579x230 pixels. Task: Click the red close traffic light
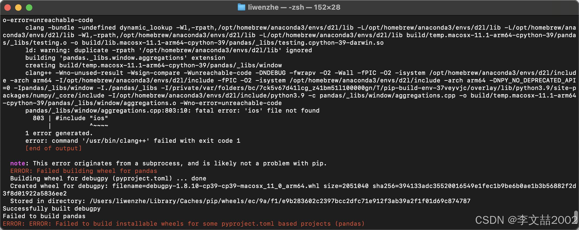(x=8, y=7)
